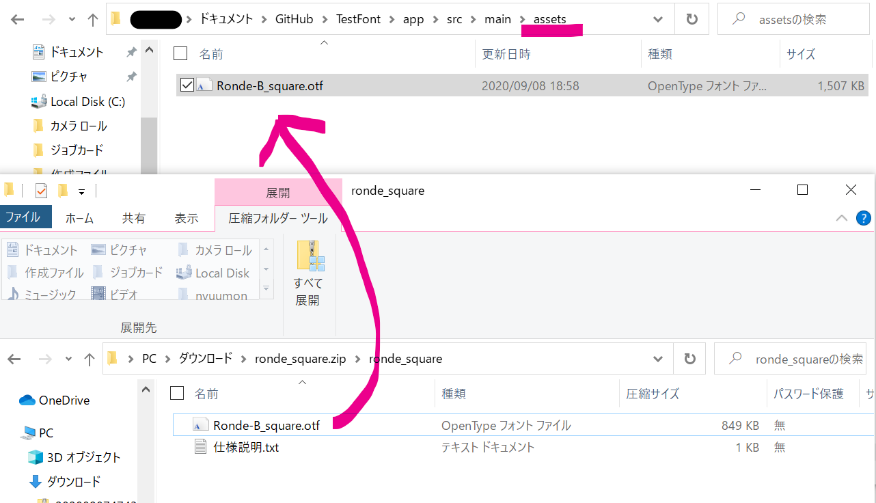Choose Local Disk as extract destination
The width and height of the screenshot is (876, 503).
(x=213, y=273)
